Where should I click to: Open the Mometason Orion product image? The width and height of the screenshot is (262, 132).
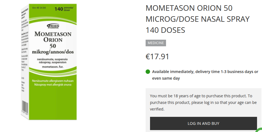tap(49, 62)
